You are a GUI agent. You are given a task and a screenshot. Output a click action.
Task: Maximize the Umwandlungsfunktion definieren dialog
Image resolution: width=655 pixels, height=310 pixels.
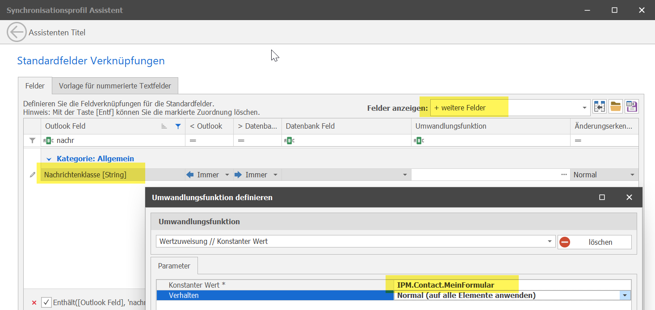click(x=602, y=197)
